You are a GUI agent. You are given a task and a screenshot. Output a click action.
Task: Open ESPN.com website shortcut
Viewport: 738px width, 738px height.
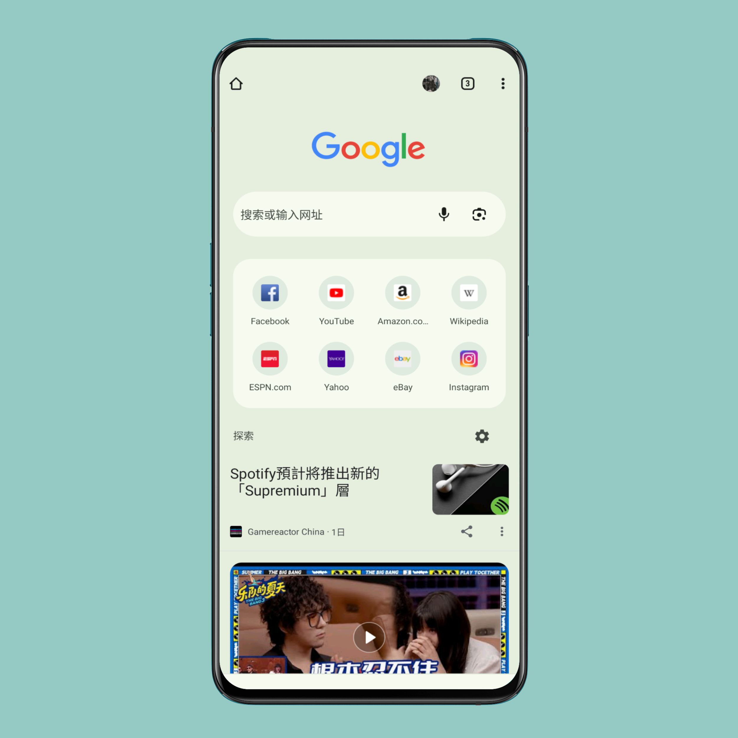270,360
